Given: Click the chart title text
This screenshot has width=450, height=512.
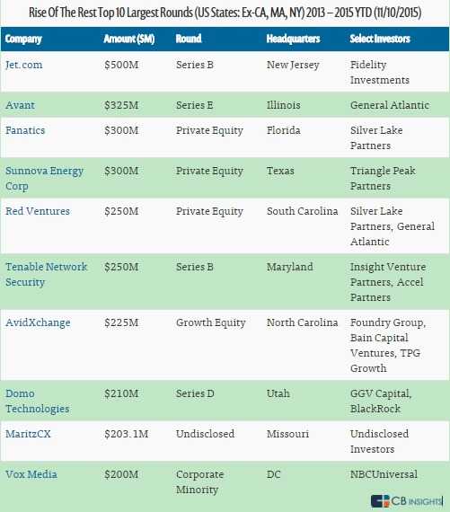Looking at the screenshot, I should click(225, 13).
